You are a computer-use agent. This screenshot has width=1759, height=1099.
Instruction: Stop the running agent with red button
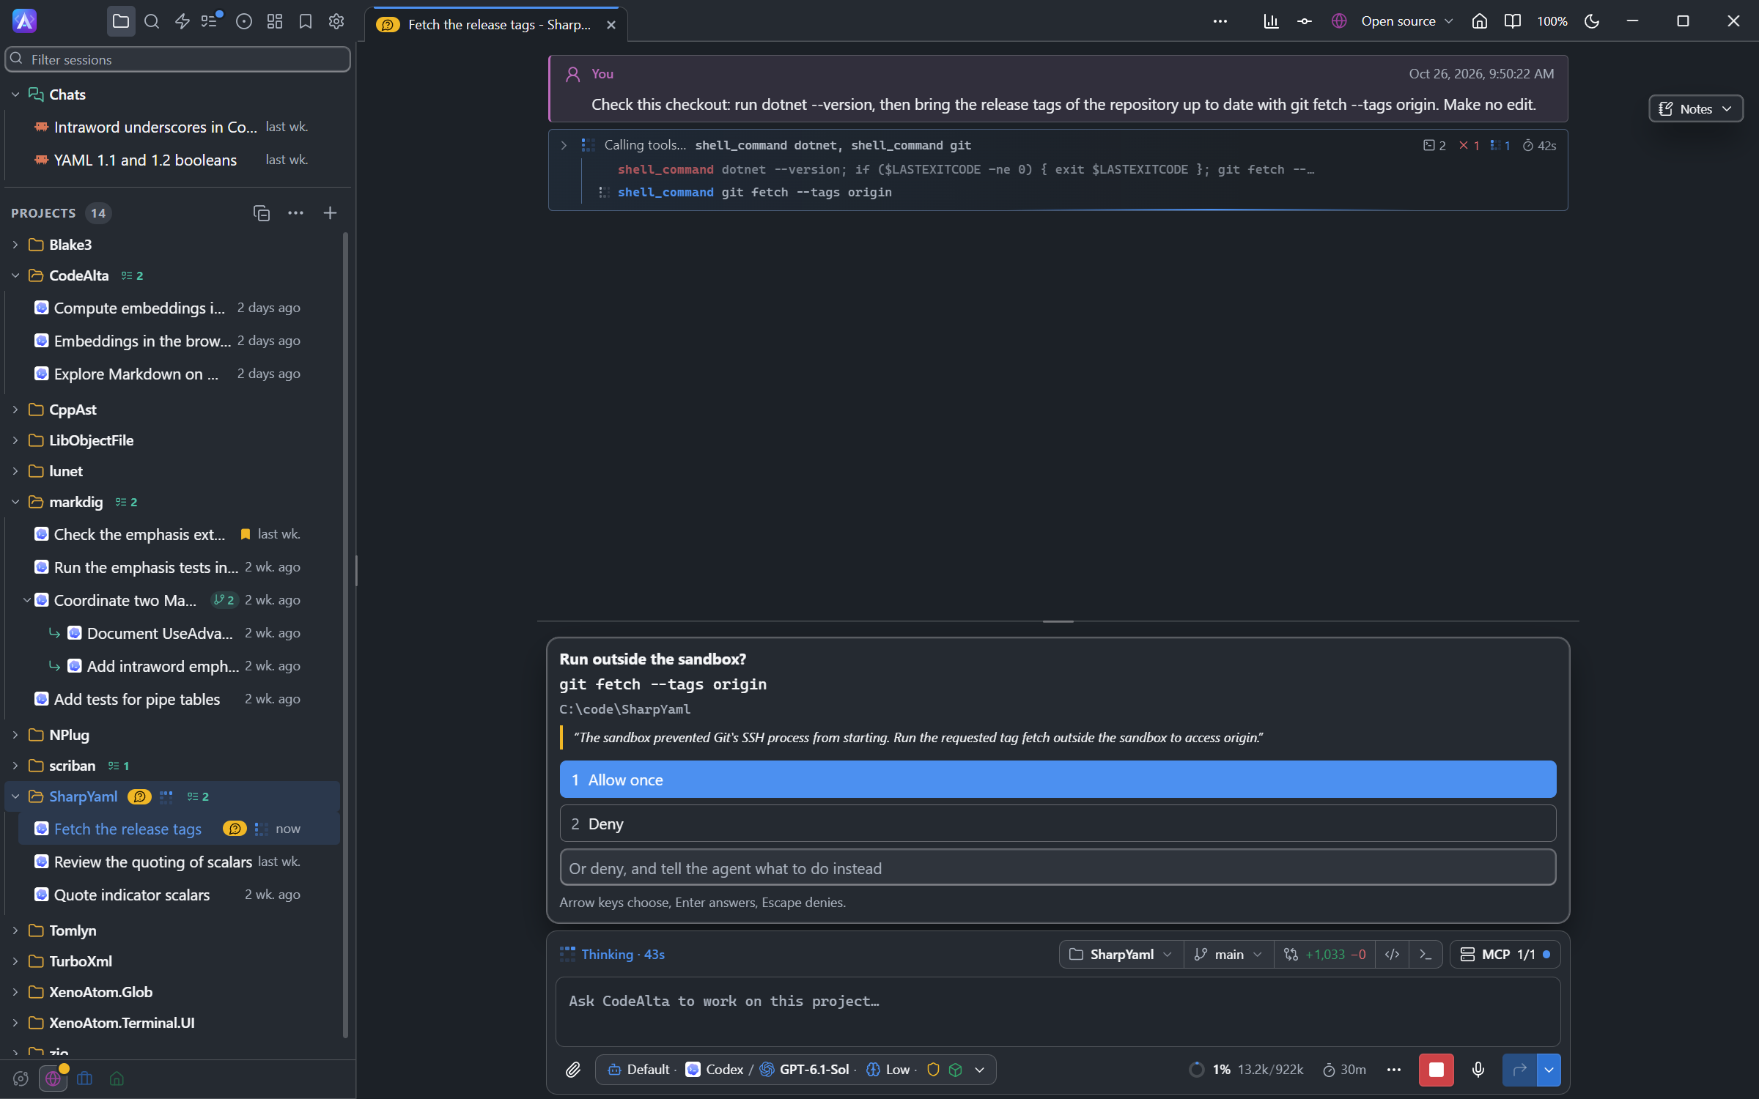[x=1436, y=1070]
